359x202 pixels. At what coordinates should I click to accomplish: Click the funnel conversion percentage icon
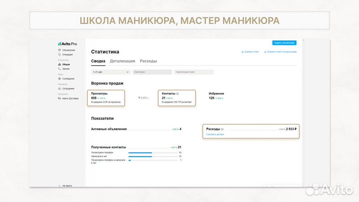pyautogui.click(x=139, y=98)
